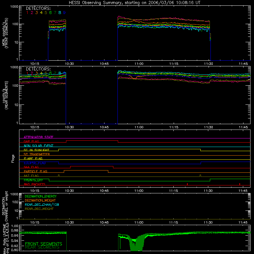The width and height of the screenshot is (254, 254).
Task: Click the red BAD_PACKETS tick mark near 11:44
Action: pos(240,184)
